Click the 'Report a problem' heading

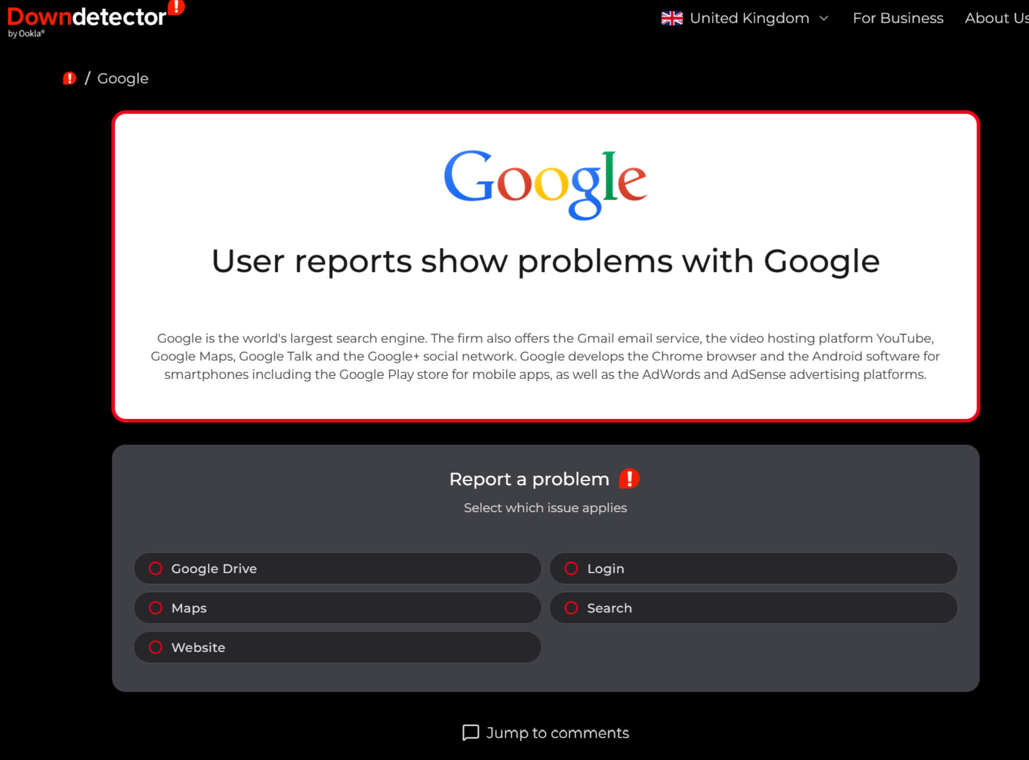point(529,479)
